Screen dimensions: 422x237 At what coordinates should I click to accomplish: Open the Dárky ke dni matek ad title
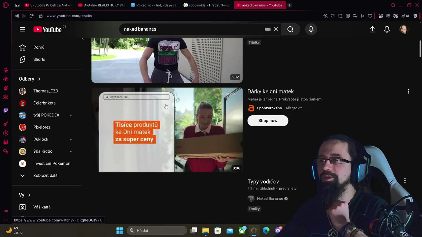coord(271,92)
